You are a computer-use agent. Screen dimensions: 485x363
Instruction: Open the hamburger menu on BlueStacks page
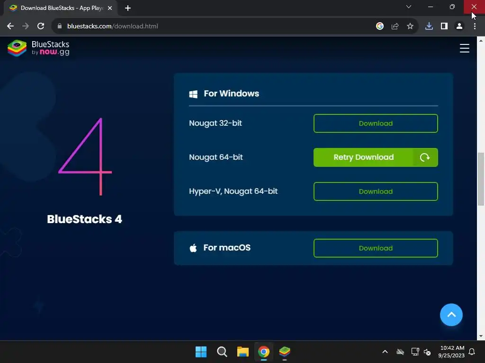coord(464,48)
